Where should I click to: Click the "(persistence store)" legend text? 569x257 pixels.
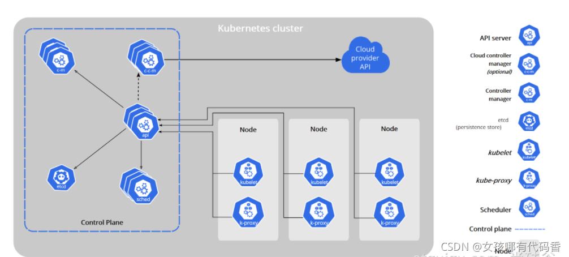tap(479, 127)
